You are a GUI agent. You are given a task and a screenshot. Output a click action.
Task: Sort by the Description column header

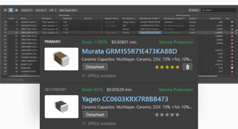click(46, 18)
